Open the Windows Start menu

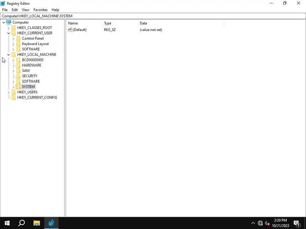tap(7, 223)
